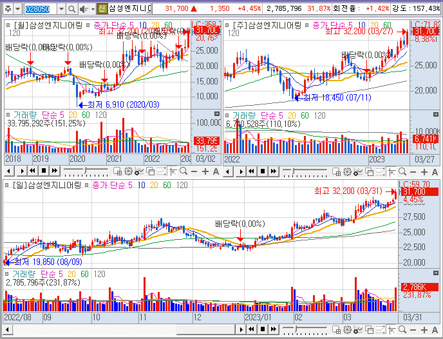This screenshot has width=443, height=339.
Task: Click add-indicator icon in weekly chart toolbar
Action: click(x=358, y=171)
